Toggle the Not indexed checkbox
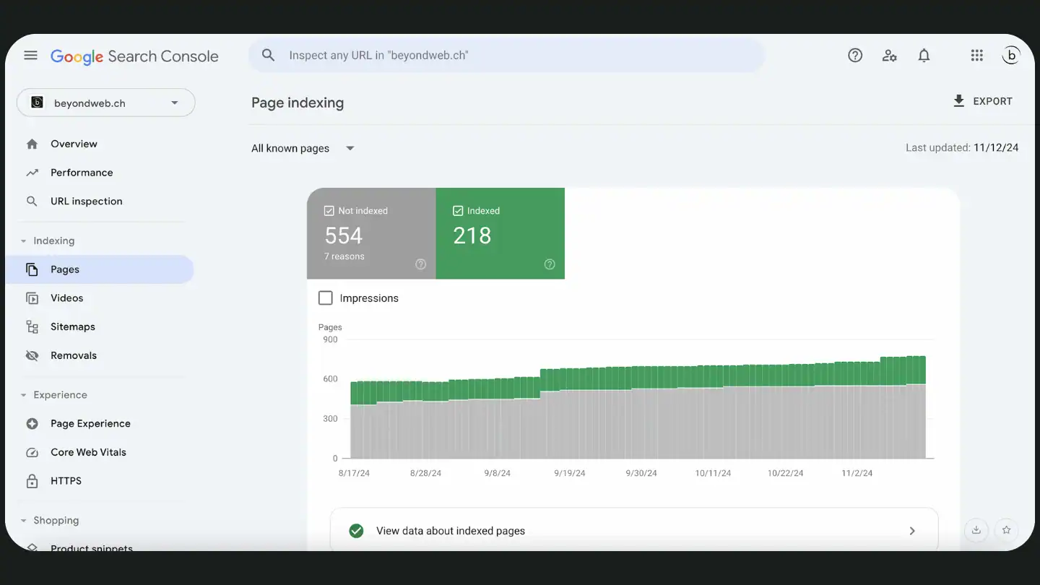 (329, 211)
